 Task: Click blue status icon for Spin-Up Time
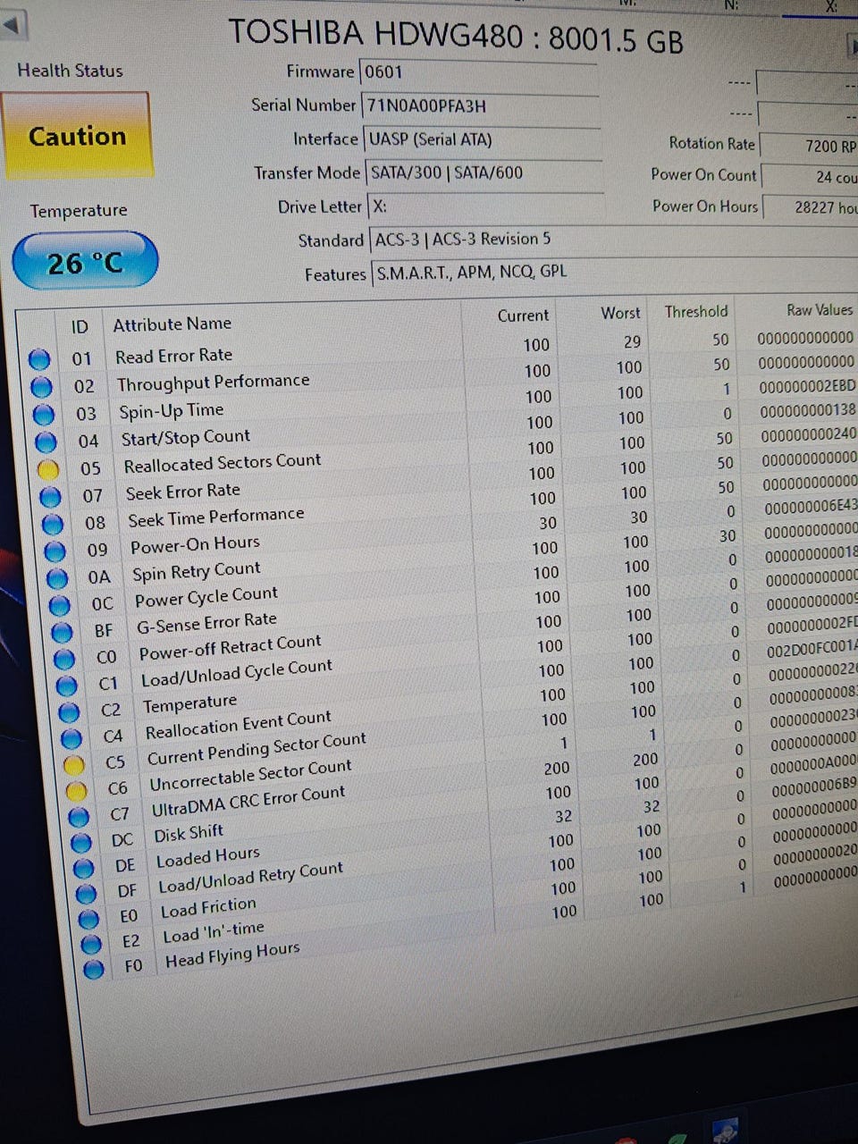pyautogui.click(x=44, y=415)
